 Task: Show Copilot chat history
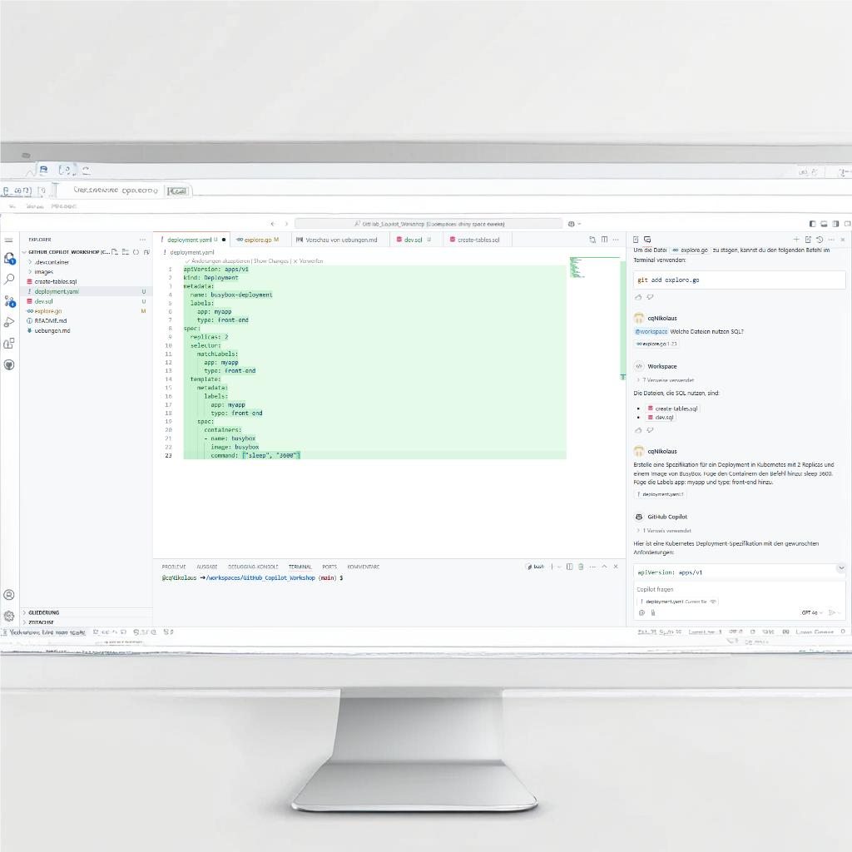(820, 240)
